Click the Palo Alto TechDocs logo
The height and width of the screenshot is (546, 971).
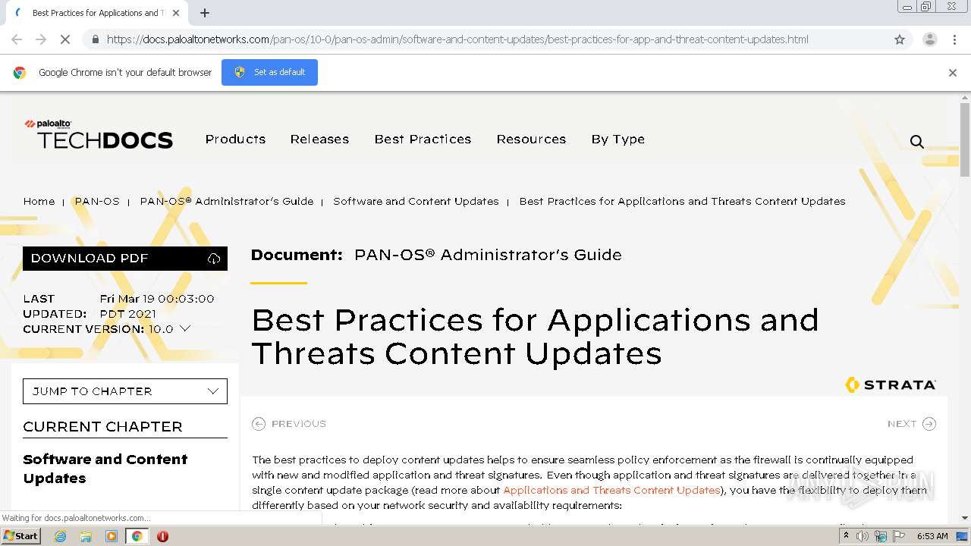pos(99,134)
